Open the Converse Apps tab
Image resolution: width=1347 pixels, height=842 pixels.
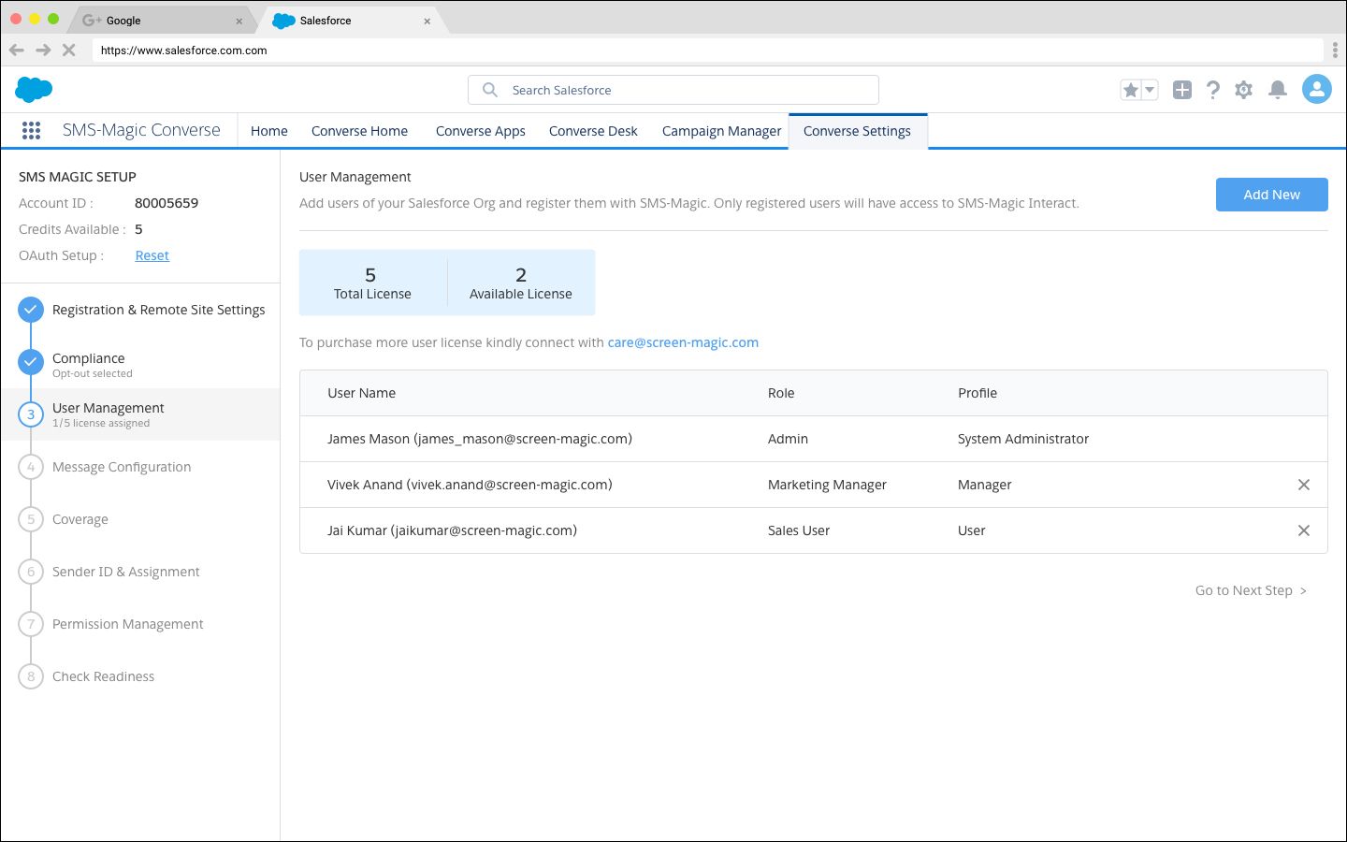click(480, 131)
